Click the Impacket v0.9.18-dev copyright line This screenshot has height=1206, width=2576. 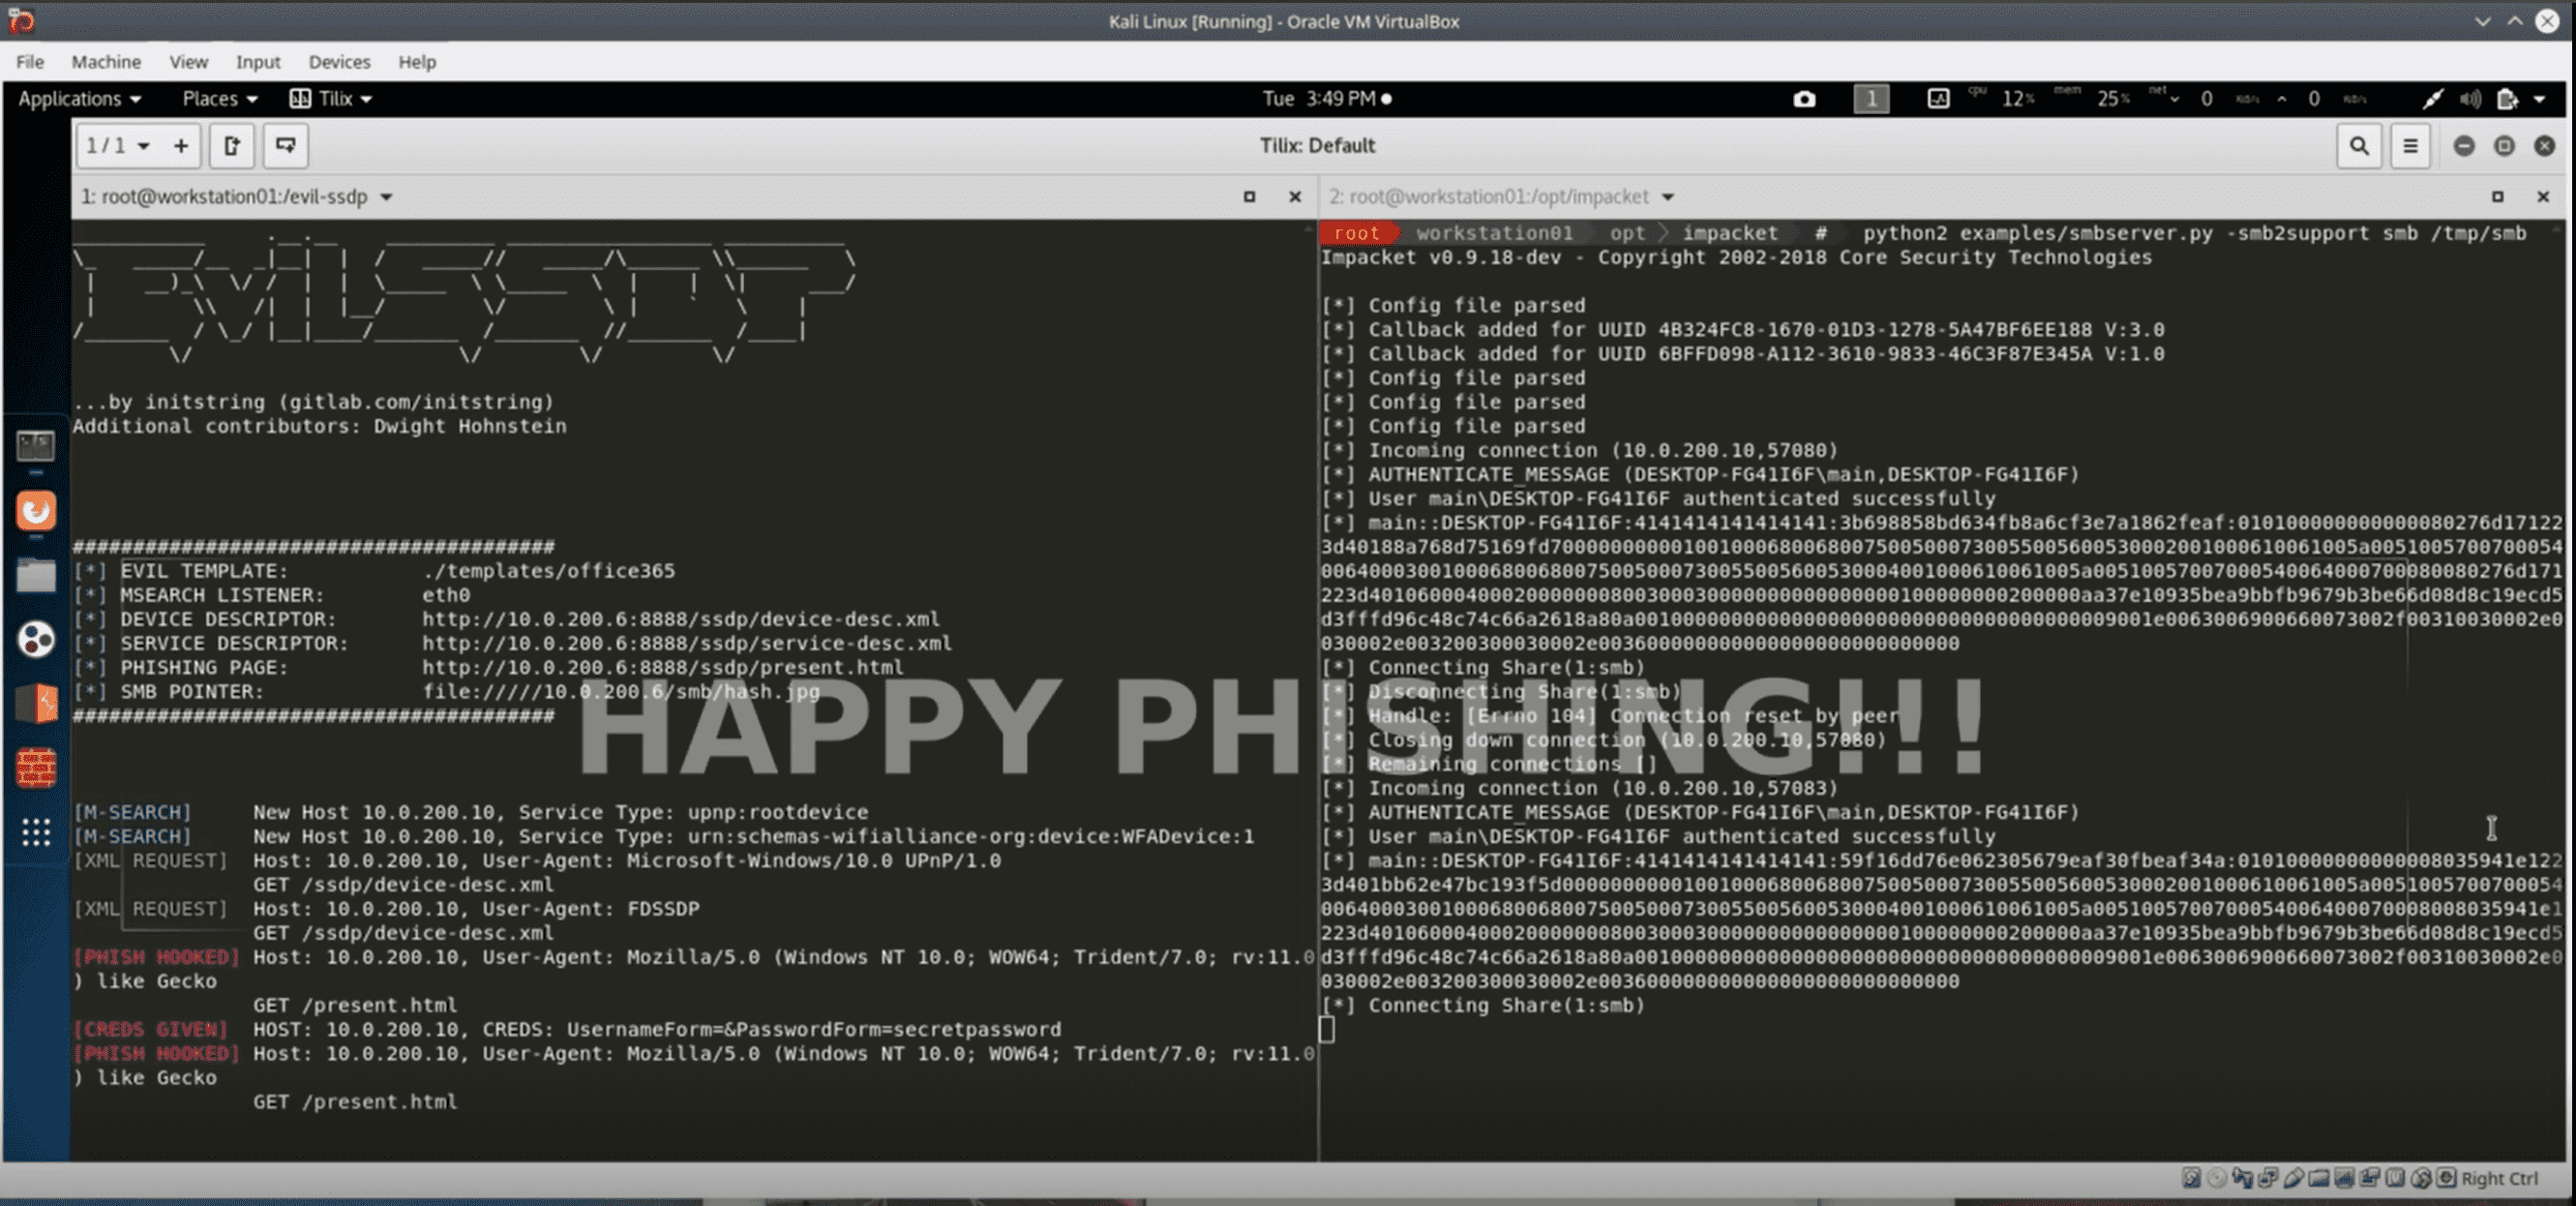1736,258
